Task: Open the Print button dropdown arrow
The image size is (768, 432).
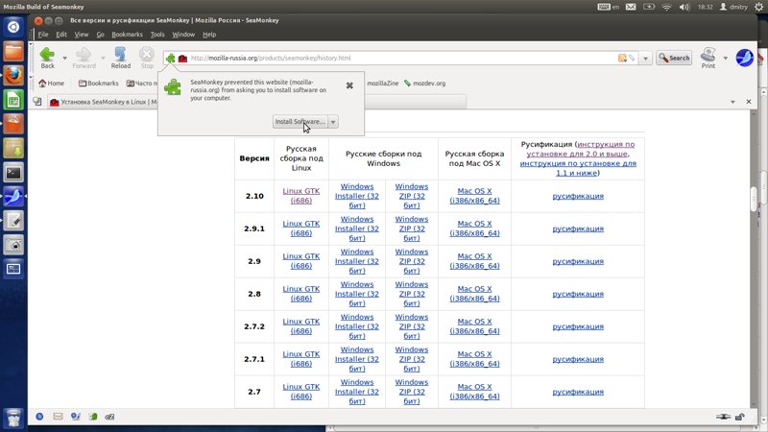Action: [x=726, y=58]
